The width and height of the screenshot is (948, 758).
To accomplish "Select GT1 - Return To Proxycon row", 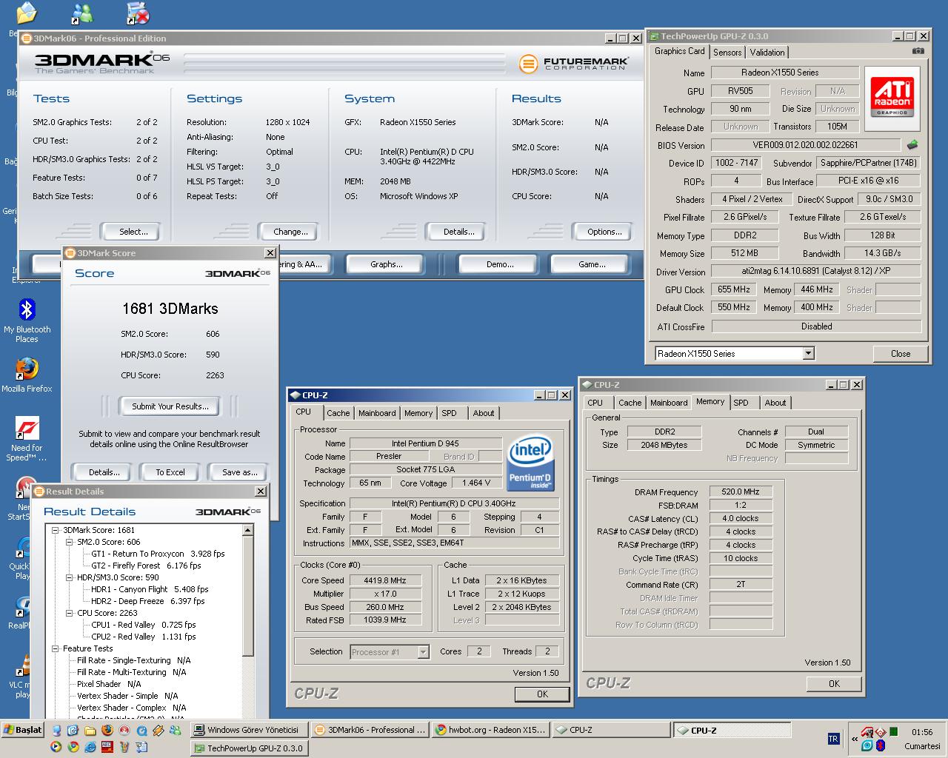I will (x=158, y=554).
